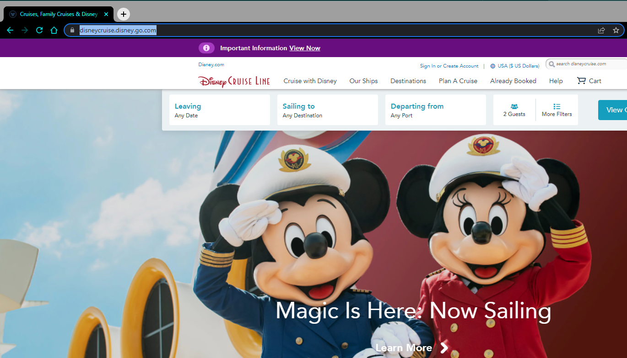Click the search magnifier icon
The image size is (627, 358).
click(552, 64)
